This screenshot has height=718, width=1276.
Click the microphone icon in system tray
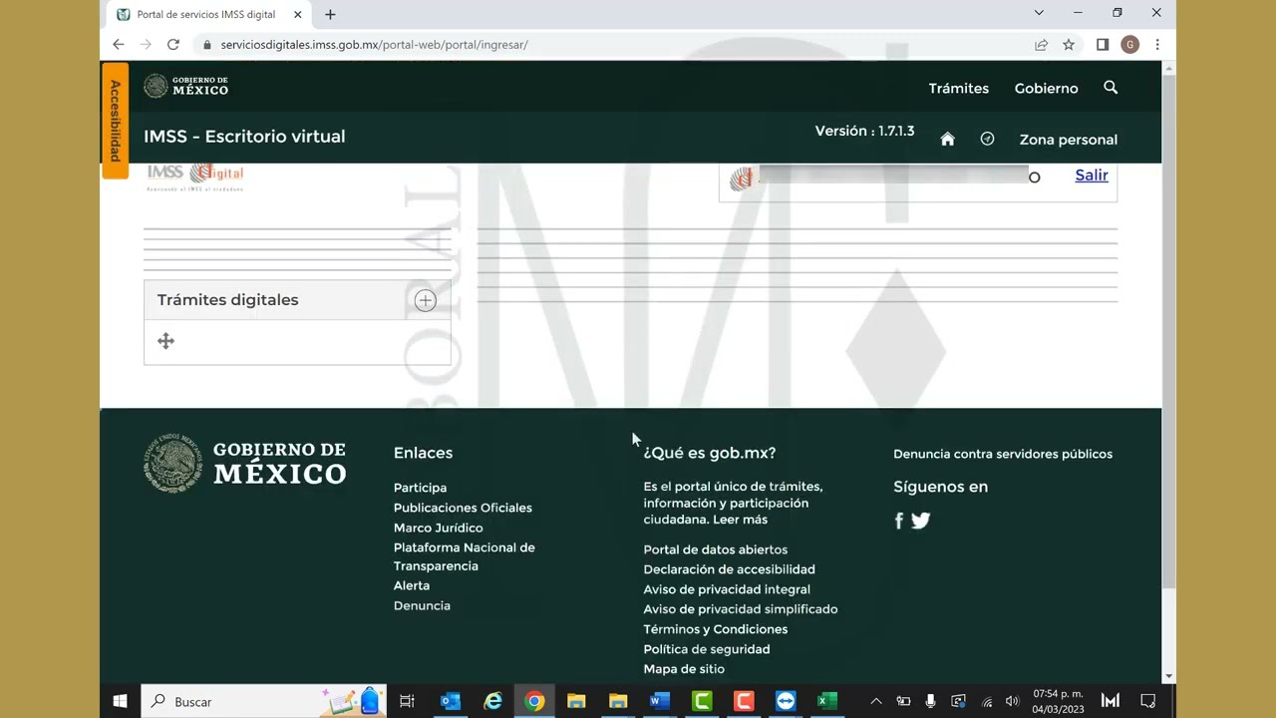pyautogui.click(x=930, y=701)
